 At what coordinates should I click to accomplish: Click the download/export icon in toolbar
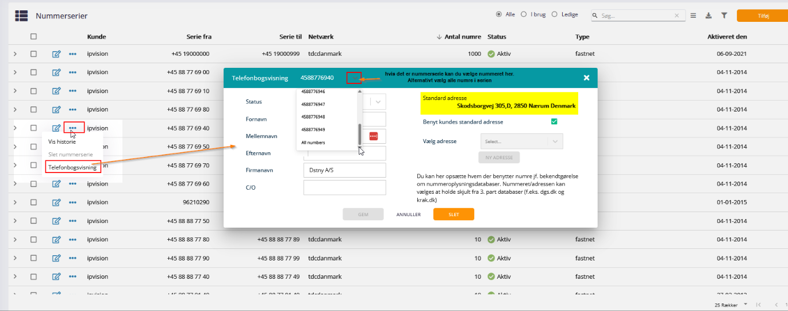coord(709,16)
